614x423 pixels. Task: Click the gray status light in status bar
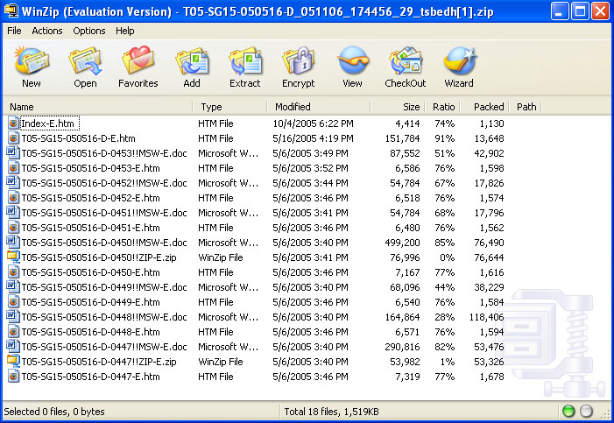(586, 411)
